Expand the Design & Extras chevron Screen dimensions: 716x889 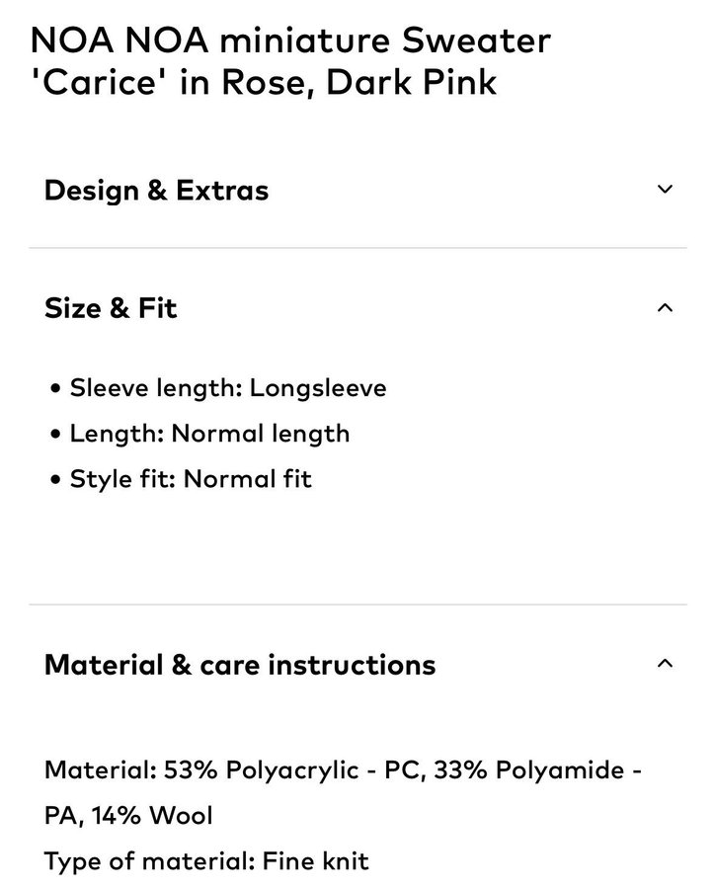pyautogui.click(x=665, y=190)
